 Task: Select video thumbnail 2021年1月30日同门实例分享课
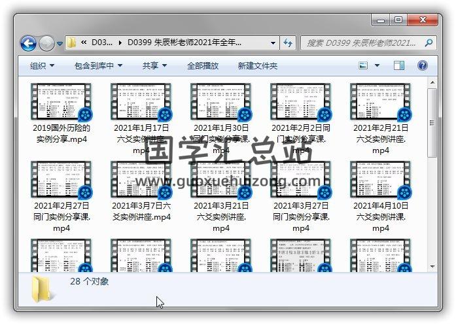[221, 102]
